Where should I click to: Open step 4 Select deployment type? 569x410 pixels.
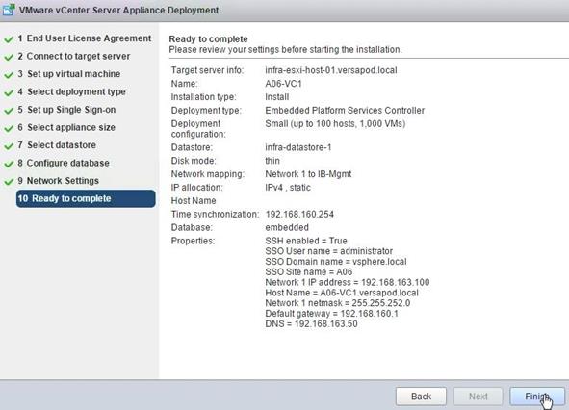[71, 91]
